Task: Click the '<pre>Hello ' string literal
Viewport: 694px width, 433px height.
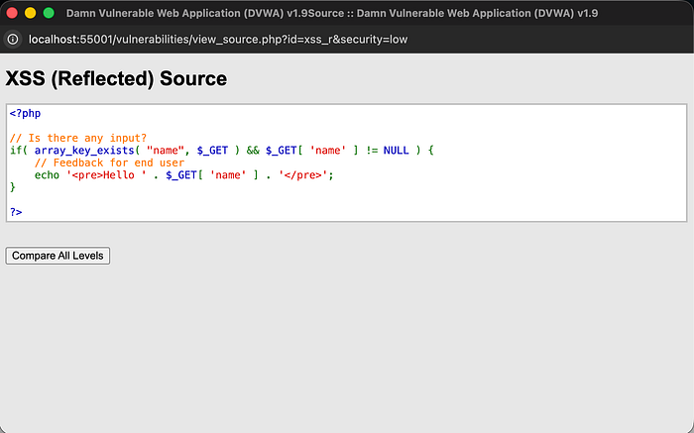Action: [106, 175]
